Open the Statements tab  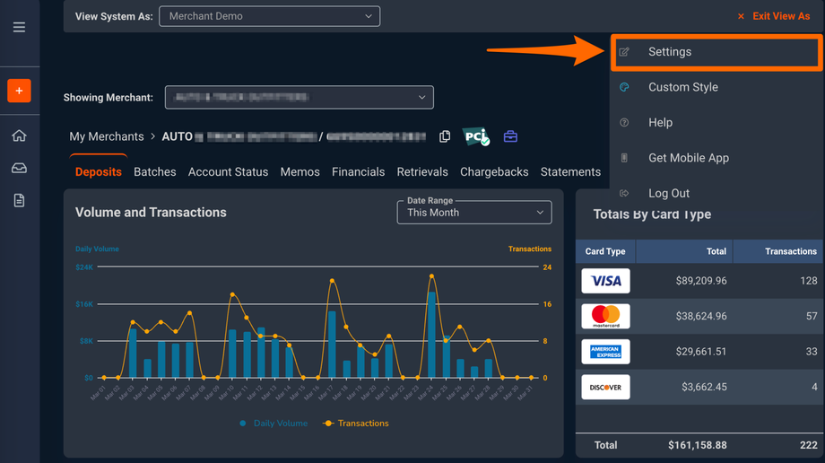coord(570,172)
